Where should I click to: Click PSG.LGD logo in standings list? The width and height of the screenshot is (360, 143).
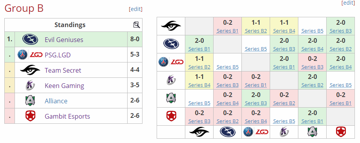[30, 55]
